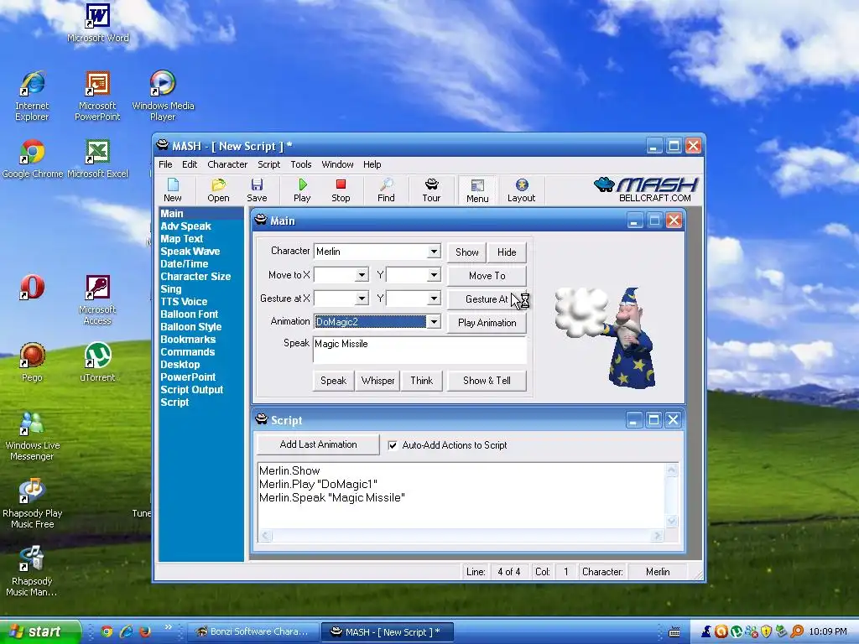The height and width of the screenshot is (644, 859).
Task: Start the Tour from the toolbar
Action: (431, 190)
